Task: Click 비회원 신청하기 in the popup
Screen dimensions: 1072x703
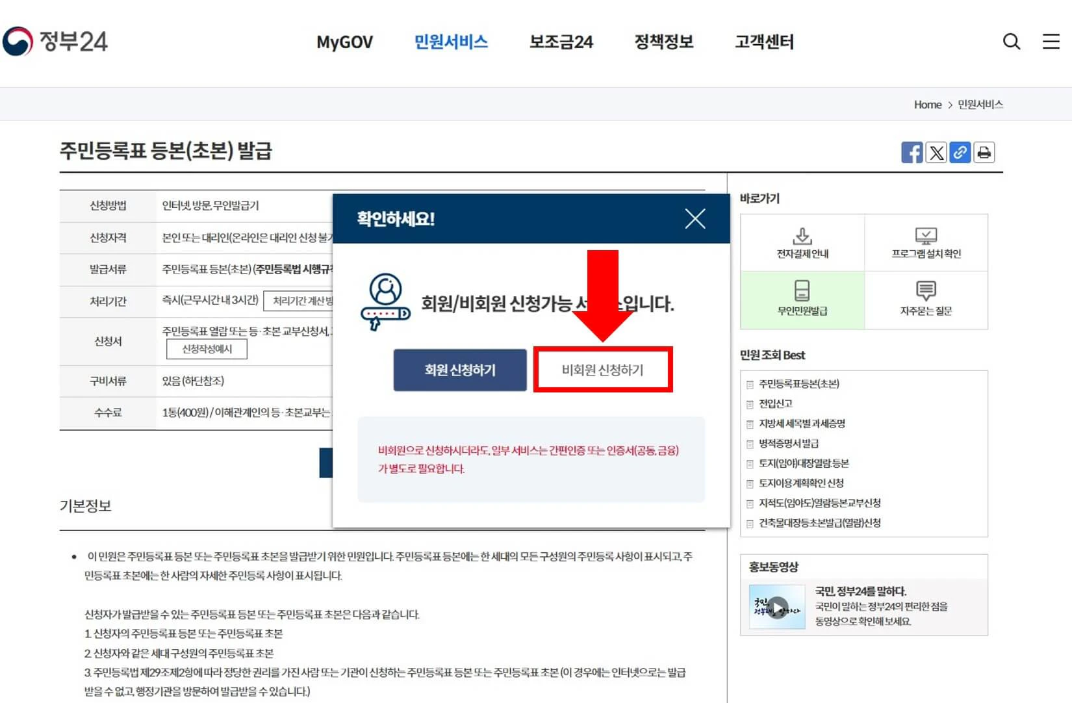Action: (x=603, y=369)
